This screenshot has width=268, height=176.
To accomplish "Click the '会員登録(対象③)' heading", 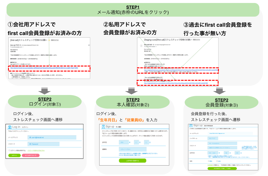I will [222, 105].
